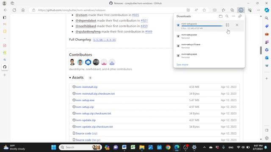
Task: Add this page to favorites star
Action: pos(204,10)
